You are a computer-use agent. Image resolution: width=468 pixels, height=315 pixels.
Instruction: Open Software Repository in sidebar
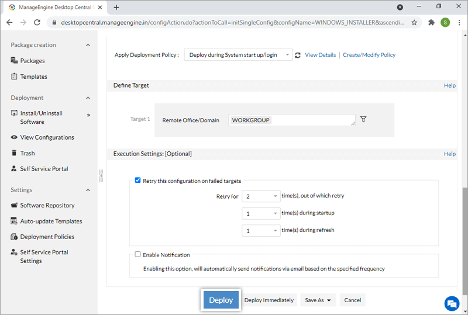[47, 205]
